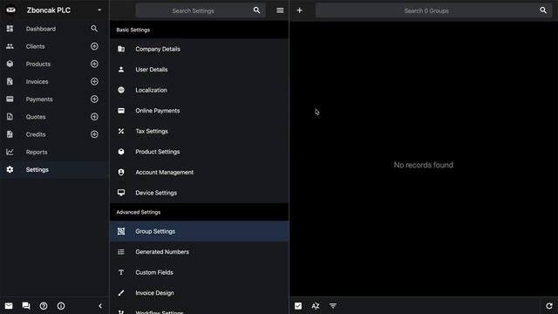Open the Quotes section
This screenshot has width=558, height=314.
point(36,117)
